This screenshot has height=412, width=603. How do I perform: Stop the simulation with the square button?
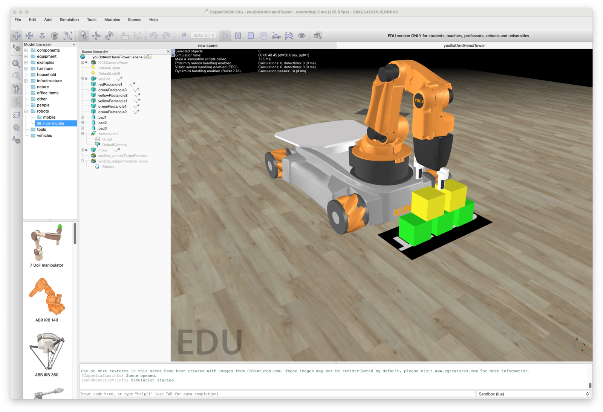pyautogui.click(x=251, y=36)
